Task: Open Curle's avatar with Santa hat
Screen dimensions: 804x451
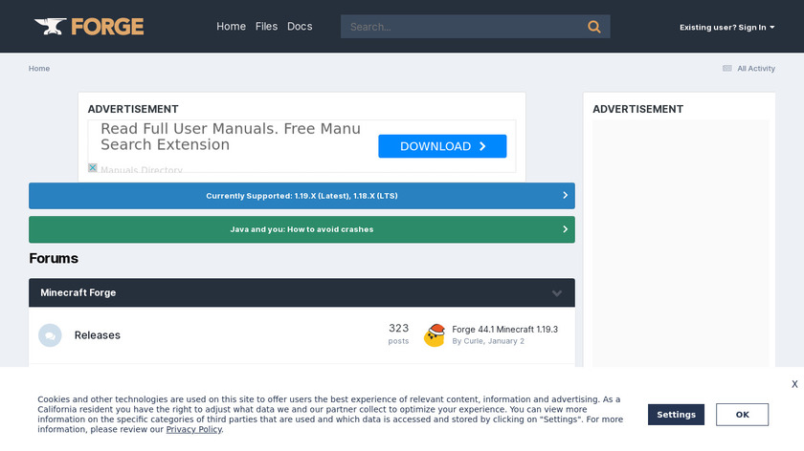Action: pyautogui.click(x=435, y=334)
